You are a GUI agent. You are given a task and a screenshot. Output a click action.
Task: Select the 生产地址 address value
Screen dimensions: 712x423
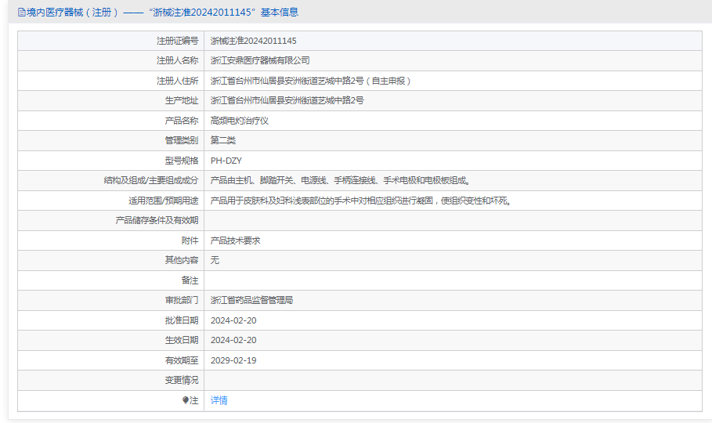pos(287,100)
